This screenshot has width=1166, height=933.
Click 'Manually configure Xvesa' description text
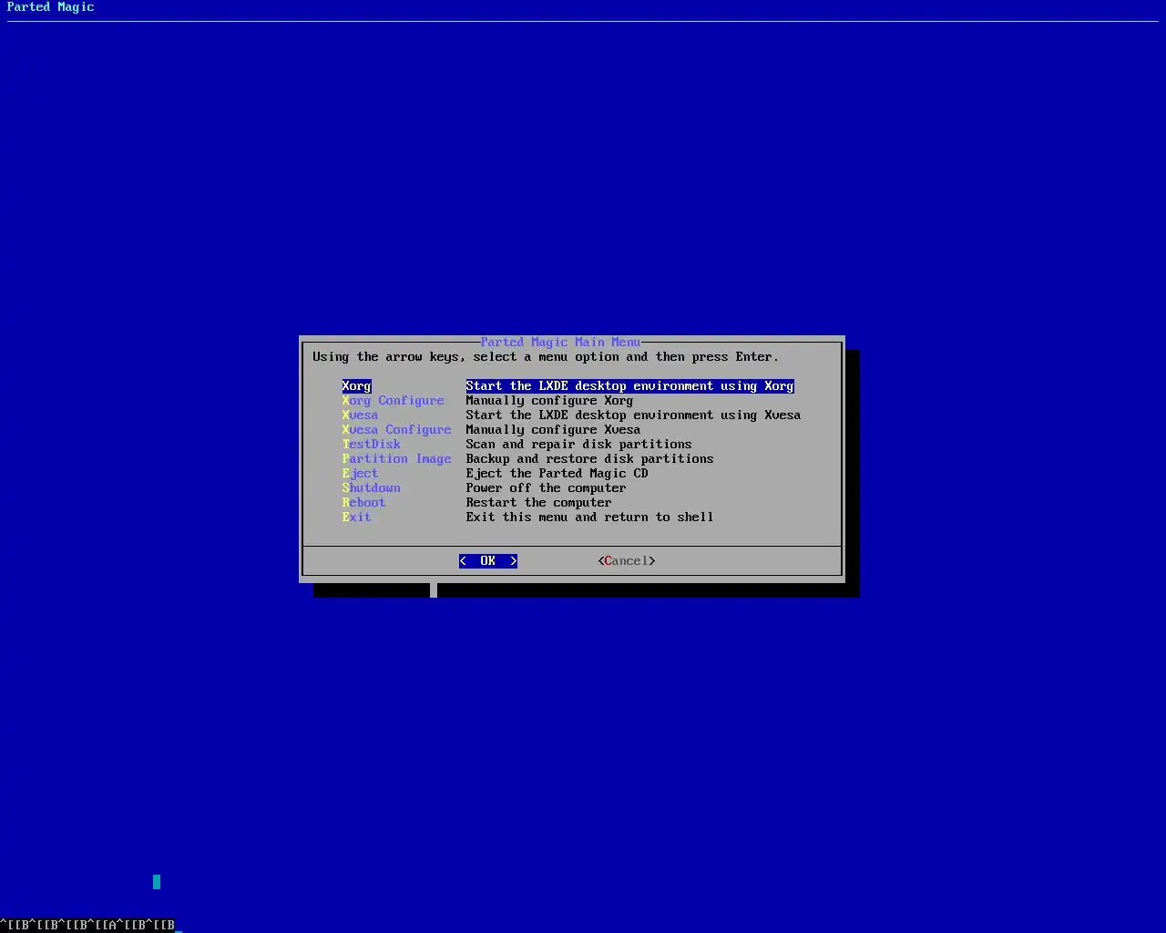[x=553, y=430]
